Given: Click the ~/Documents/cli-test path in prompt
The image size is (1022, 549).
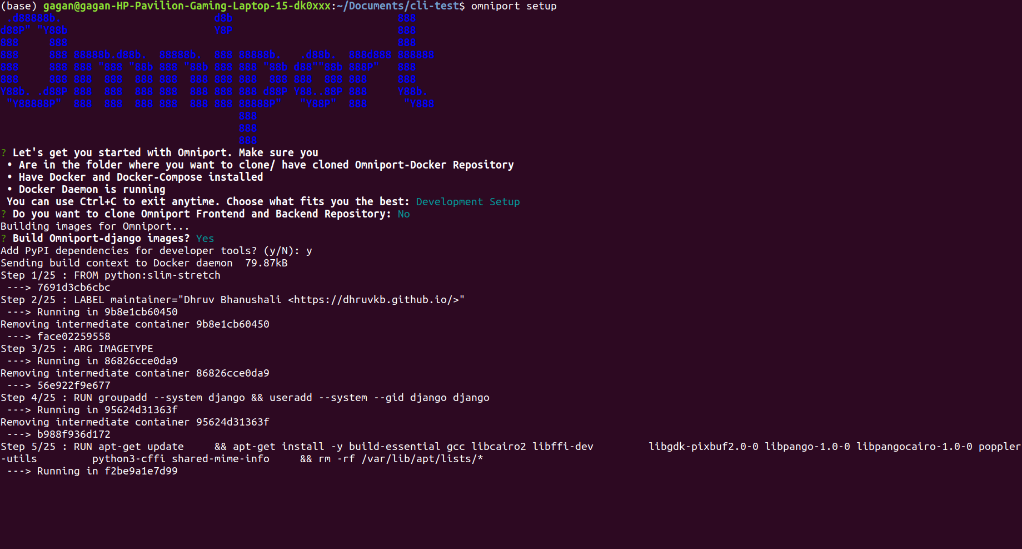Looking at the screenshot, I should click(x=398, y=6).
